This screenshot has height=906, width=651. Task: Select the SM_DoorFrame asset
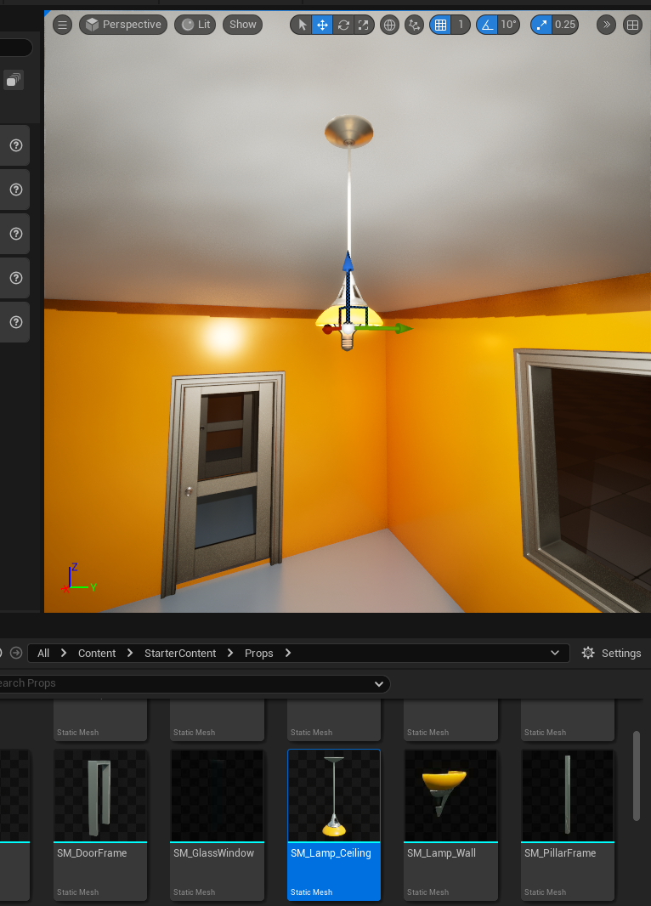(x=100, y=824)
